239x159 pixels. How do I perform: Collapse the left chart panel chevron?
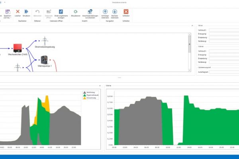(100, 86)
